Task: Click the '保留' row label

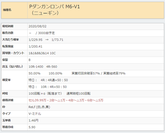Action: (x=5, y=60)
